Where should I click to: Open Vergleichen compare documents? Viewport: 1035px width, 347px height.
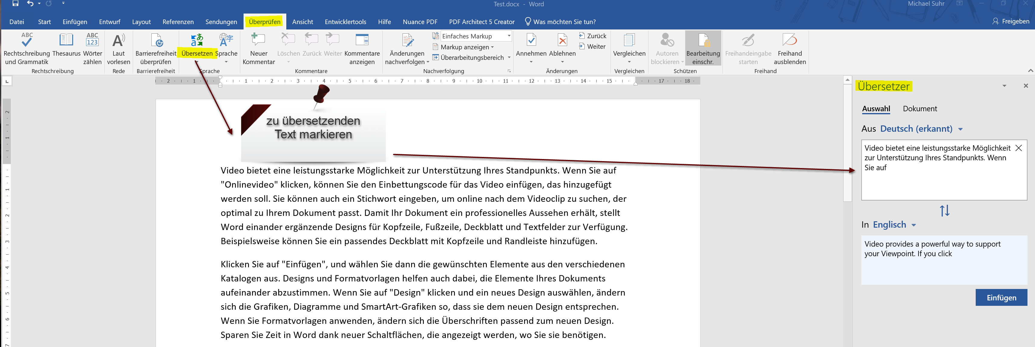tap(629, 48)
